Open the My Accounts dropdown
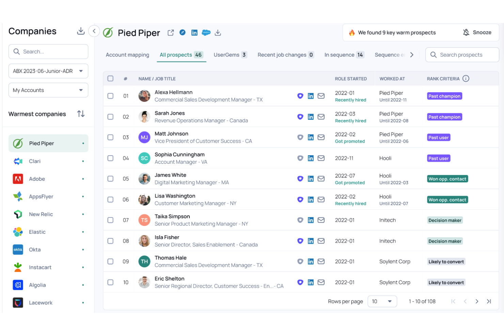 coord(48,90)
